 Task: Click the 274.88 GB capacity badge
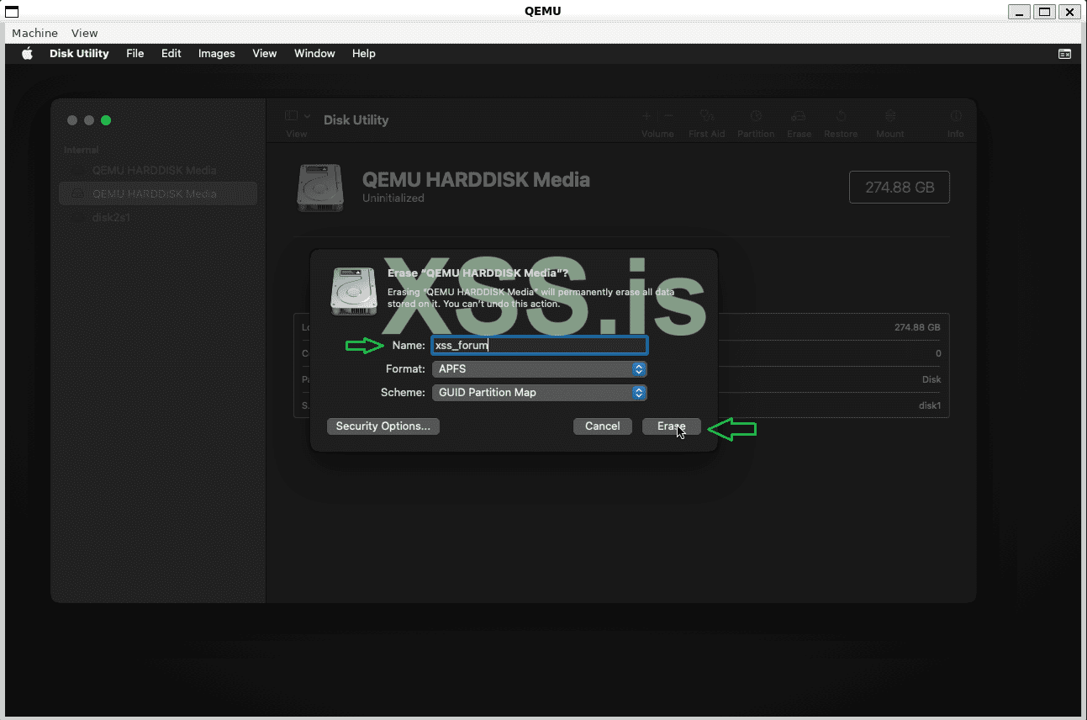[900, 188]
